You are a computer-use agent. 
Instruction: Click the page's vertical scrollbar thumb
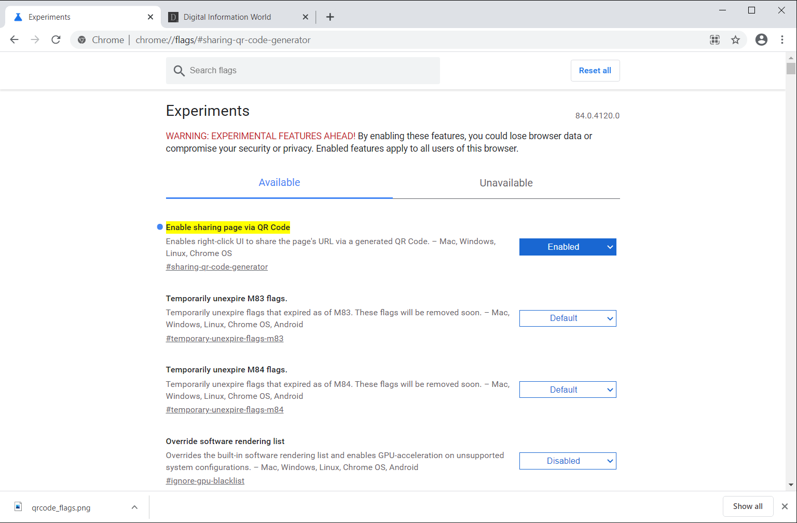[x=791, y=69]
